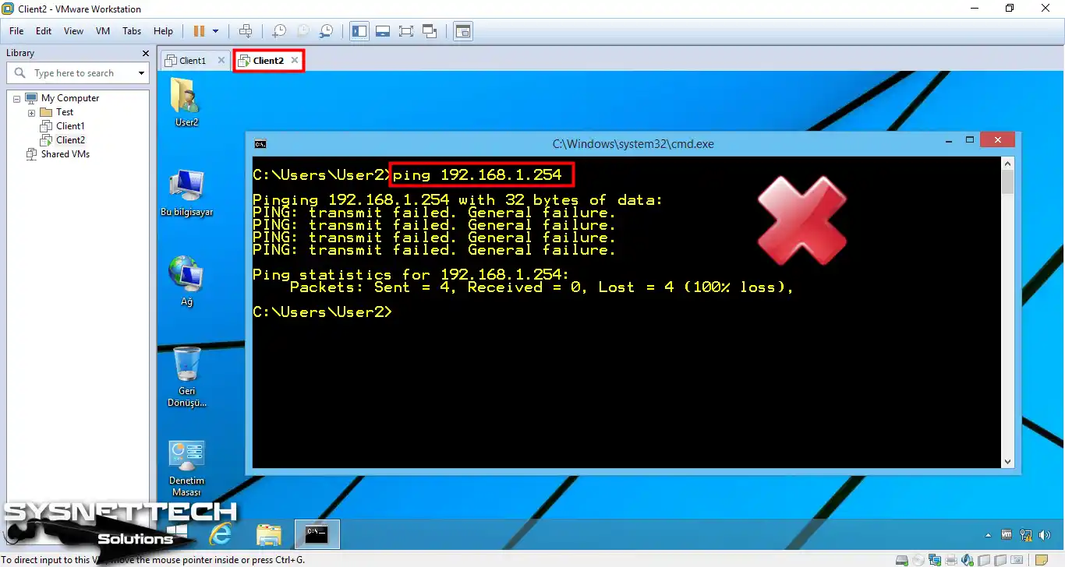Toggle the Library panel visibility
1065x567 pixels.
(x=359, y=31)
